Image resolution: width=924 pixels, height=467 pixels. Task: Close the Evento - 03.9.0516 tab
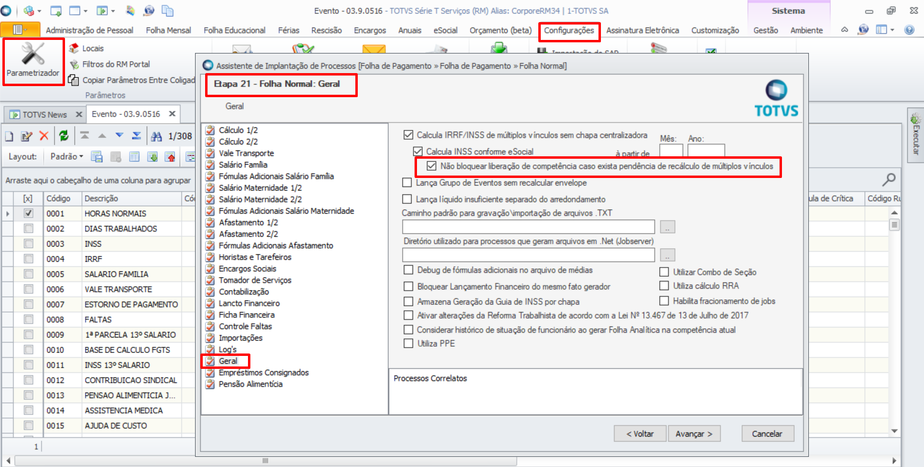[x=172, y=114]
